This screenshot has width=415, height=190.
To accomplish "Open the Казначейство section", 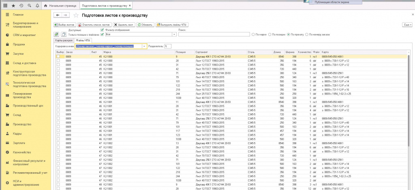I will [22, 152].
